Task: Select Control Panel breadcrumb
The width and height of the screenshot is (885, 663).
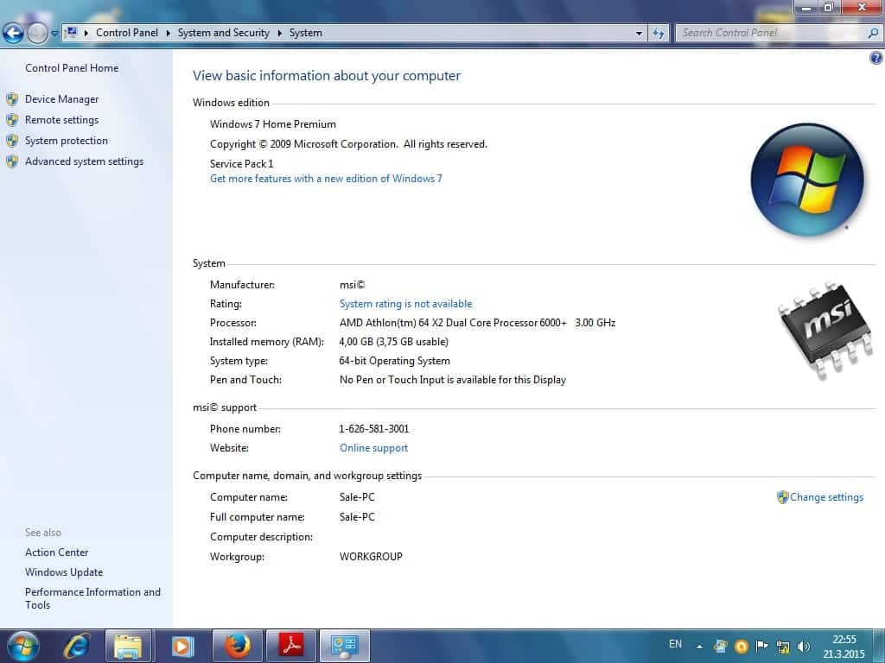Action: tap(127, 33)
